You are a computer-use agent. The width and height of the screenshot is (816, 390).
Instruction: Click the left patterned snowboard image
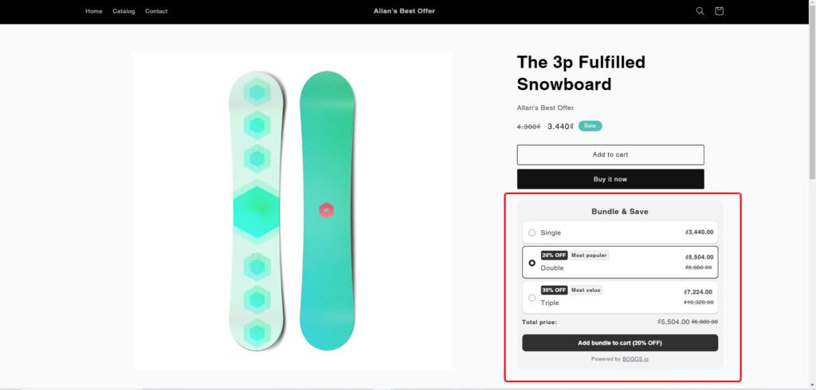256,210
